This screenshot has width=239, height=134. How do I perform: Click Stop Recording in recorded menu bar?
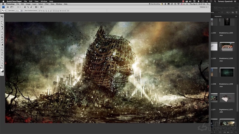[x=155, y=4]
